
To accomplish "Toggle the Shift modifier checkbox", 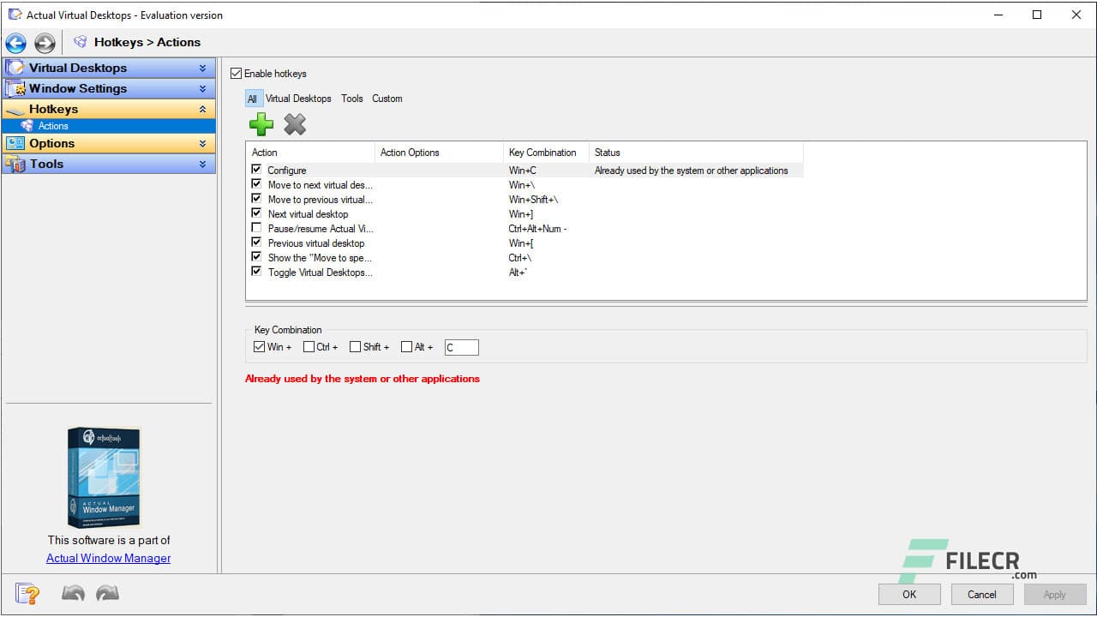I will pos(355,346).
